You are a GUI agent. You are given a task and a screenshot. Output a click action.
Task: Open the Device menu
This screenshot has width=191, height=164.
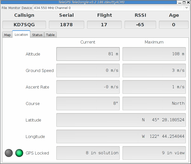tap(27, 8)
